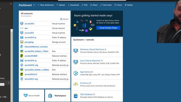Click the SQL Database cylinder icon

[x=76, y=96]
